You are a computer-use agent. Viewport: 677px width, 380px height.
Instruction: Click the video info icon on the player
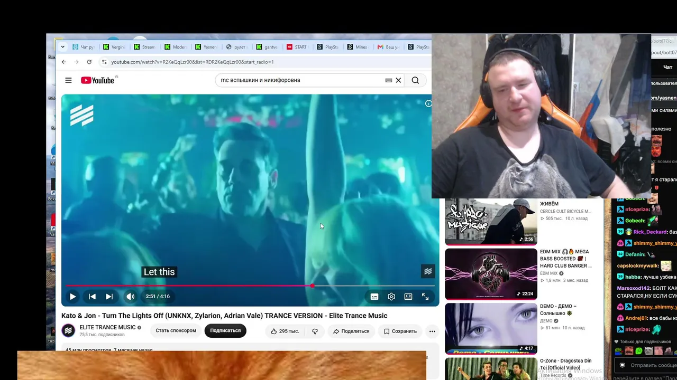(428, 103)
